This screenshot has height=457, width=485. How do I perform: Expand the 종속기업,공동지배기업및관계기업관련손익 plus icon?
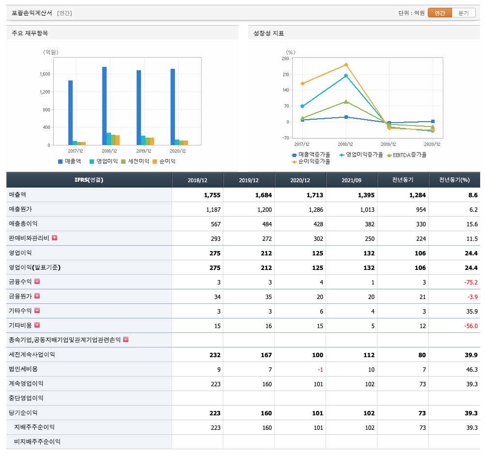coord(125,340)
